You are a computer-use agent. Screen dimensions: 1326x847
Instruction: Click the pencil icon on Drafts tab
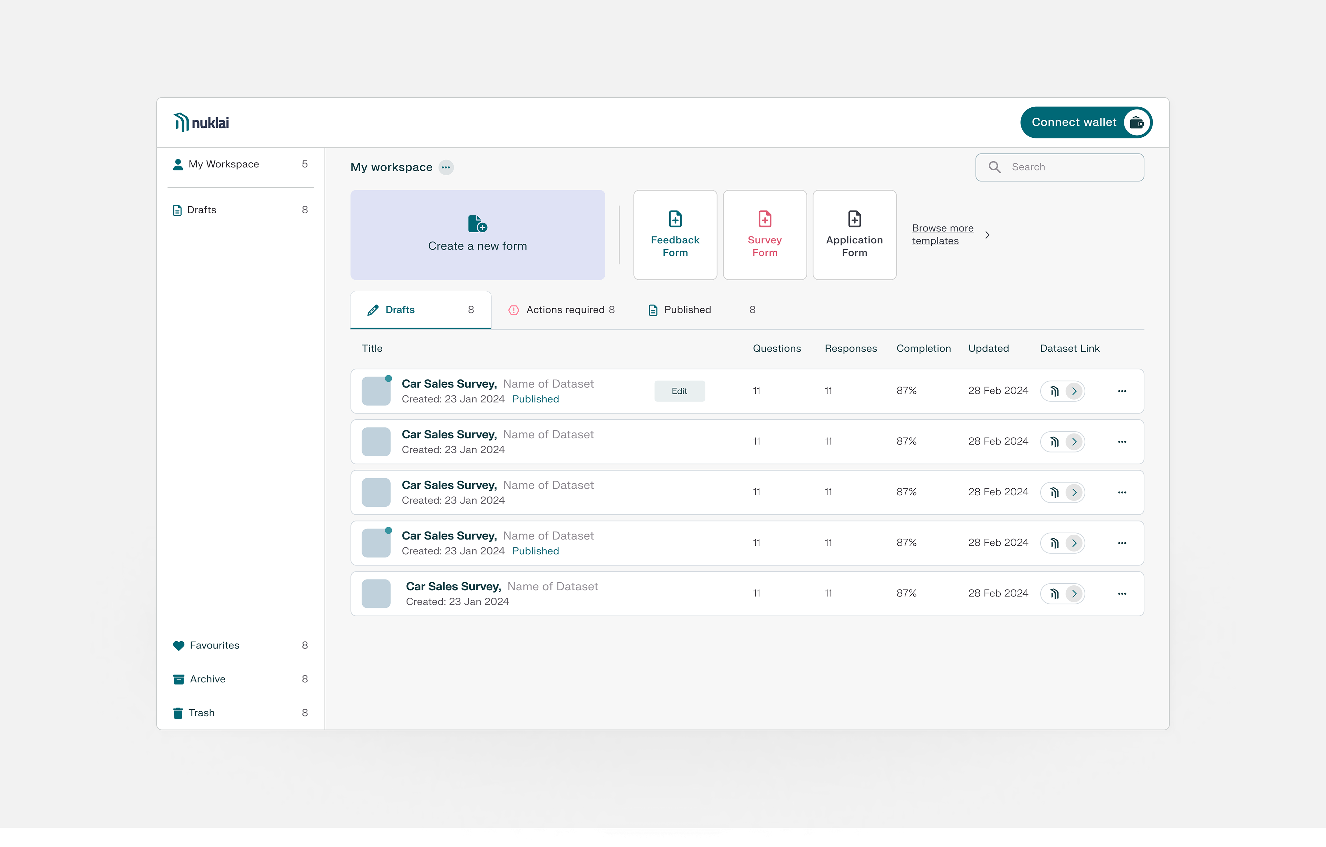[373, 310]
